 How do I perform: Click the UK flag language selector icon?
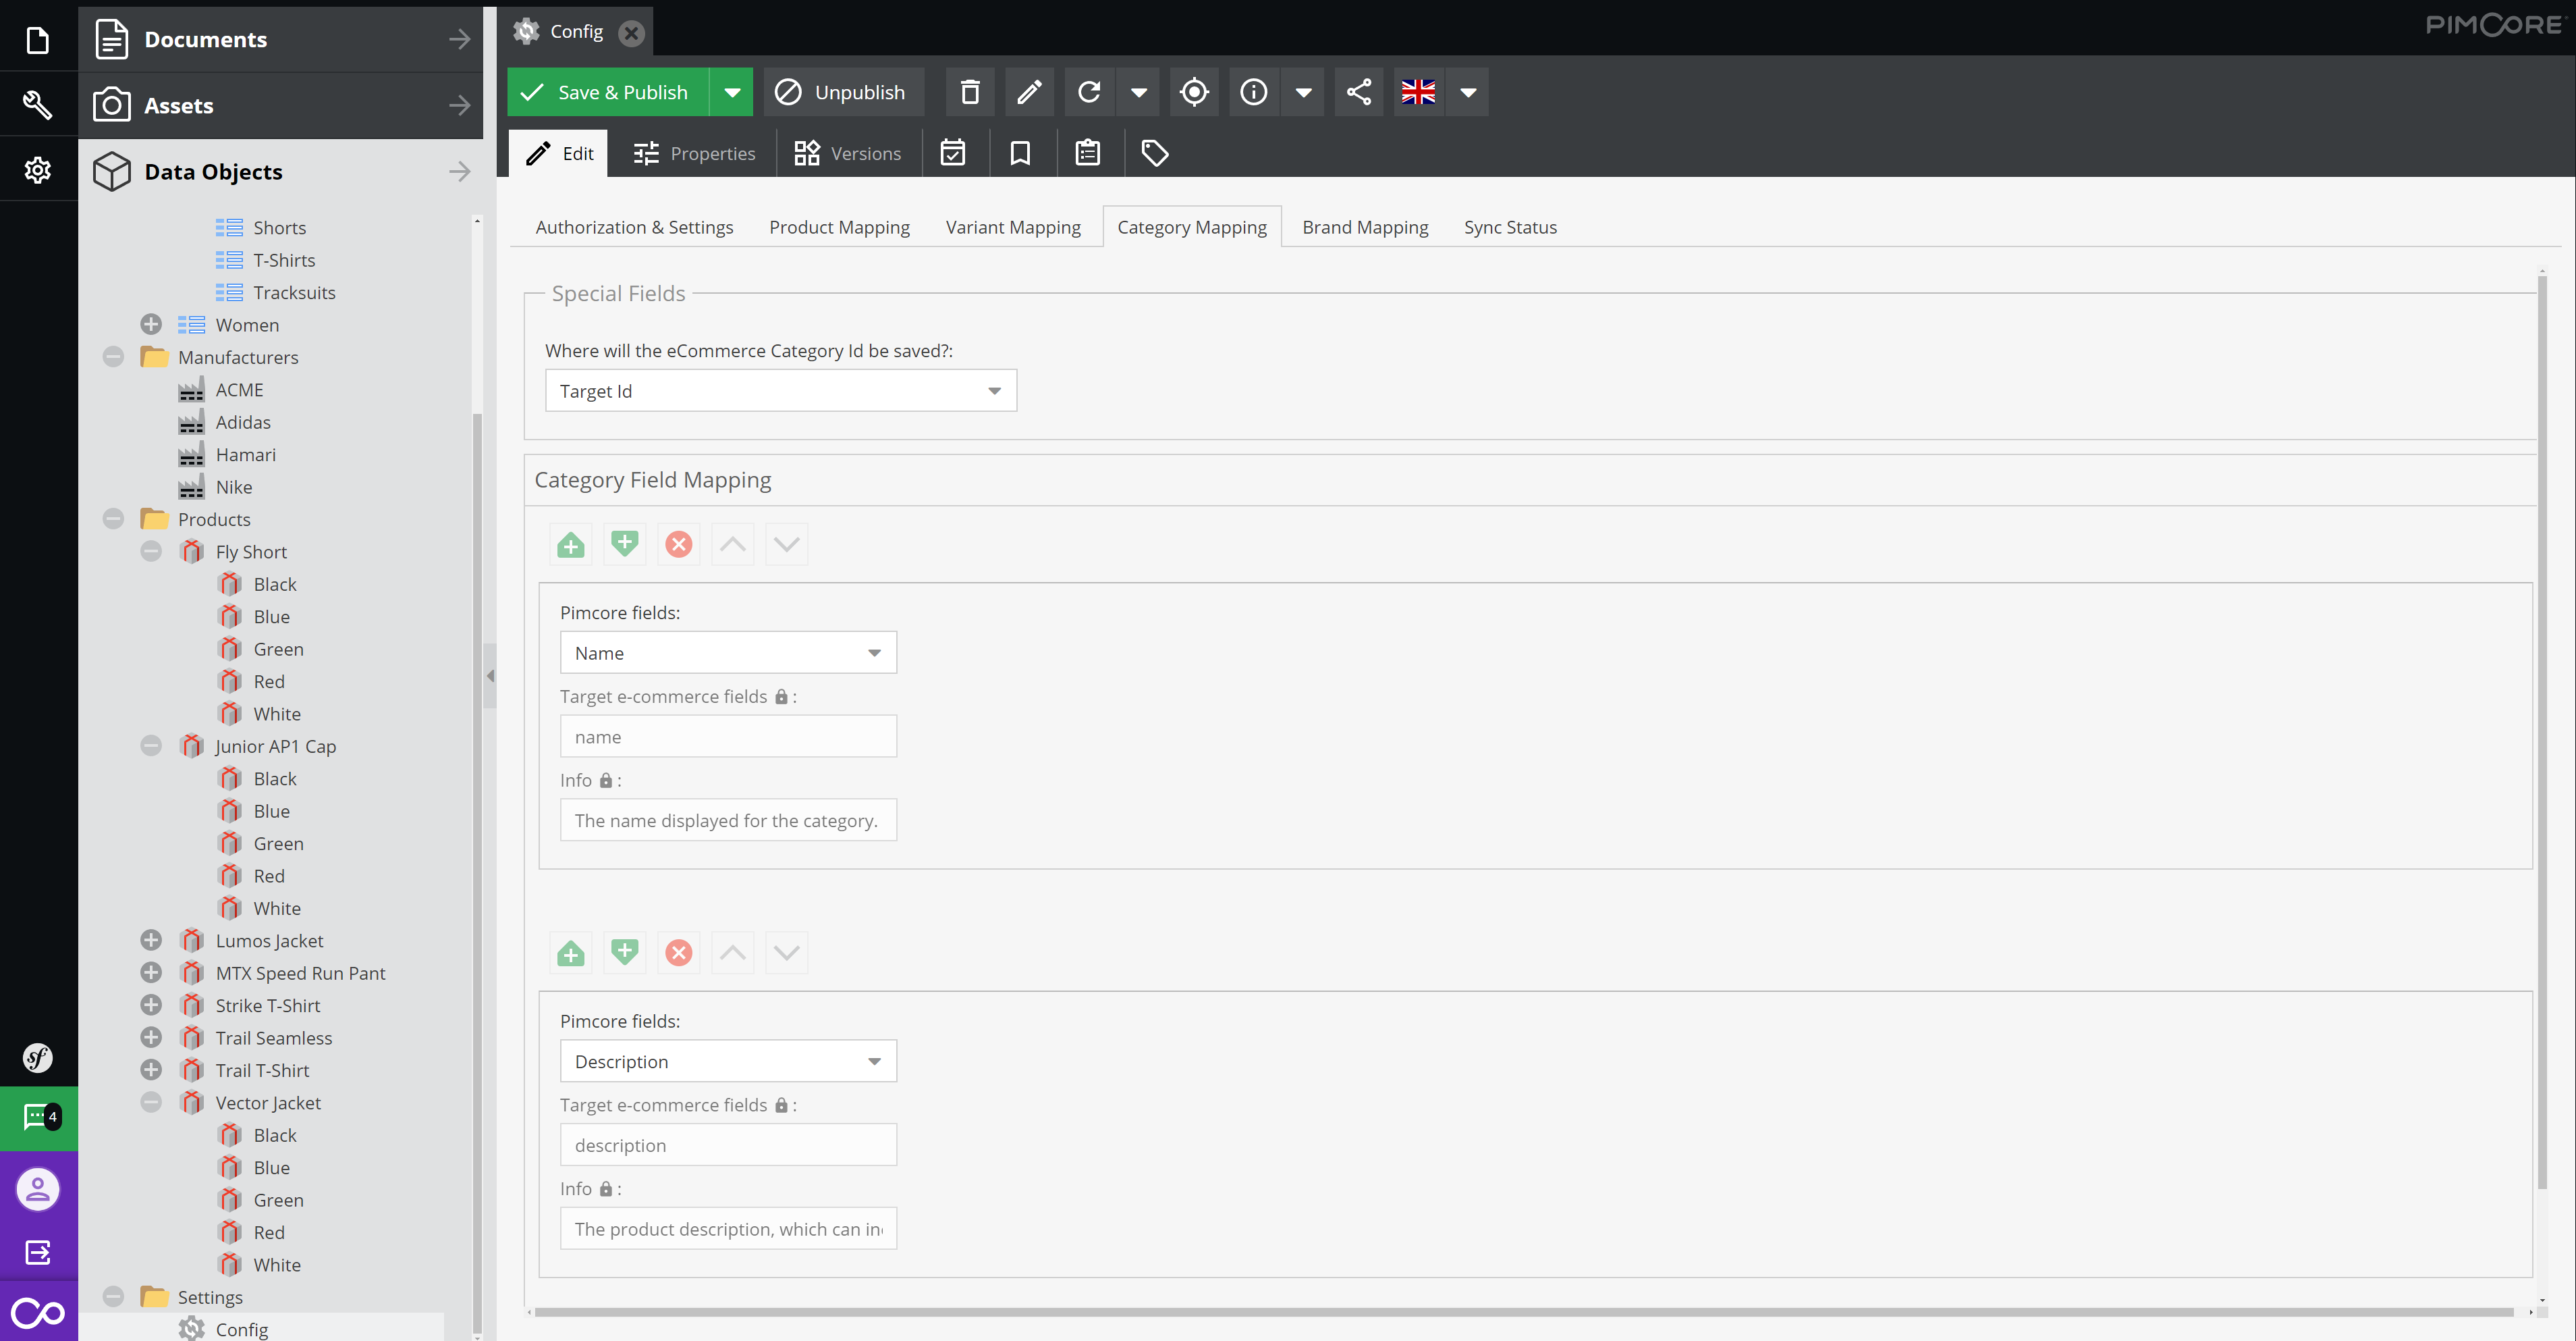(x=1419, y=92)
